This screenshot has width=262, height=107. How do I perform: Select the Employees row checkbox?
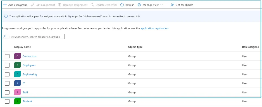tap(7, 65)
